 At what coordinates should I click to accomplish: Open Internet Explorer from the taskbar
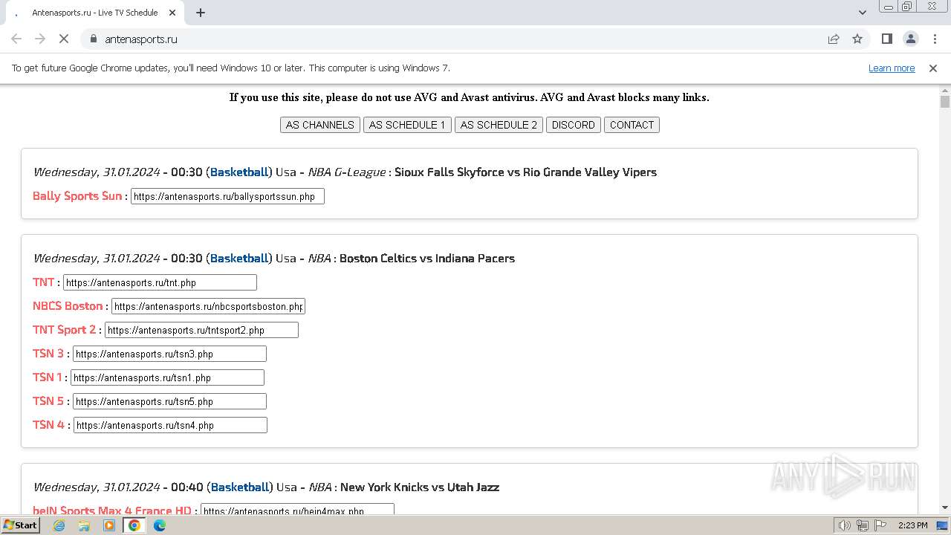click(x=59, y=525)
